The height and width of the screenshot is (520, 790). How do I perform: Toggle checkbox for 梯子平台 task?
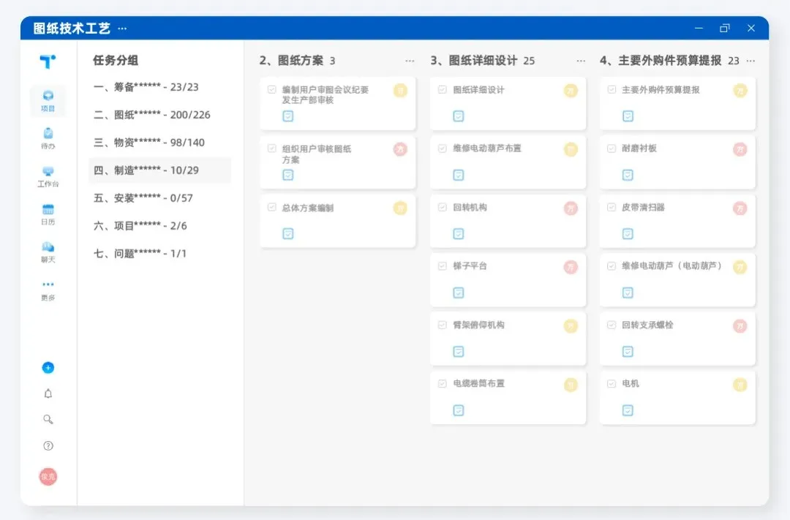442,266
